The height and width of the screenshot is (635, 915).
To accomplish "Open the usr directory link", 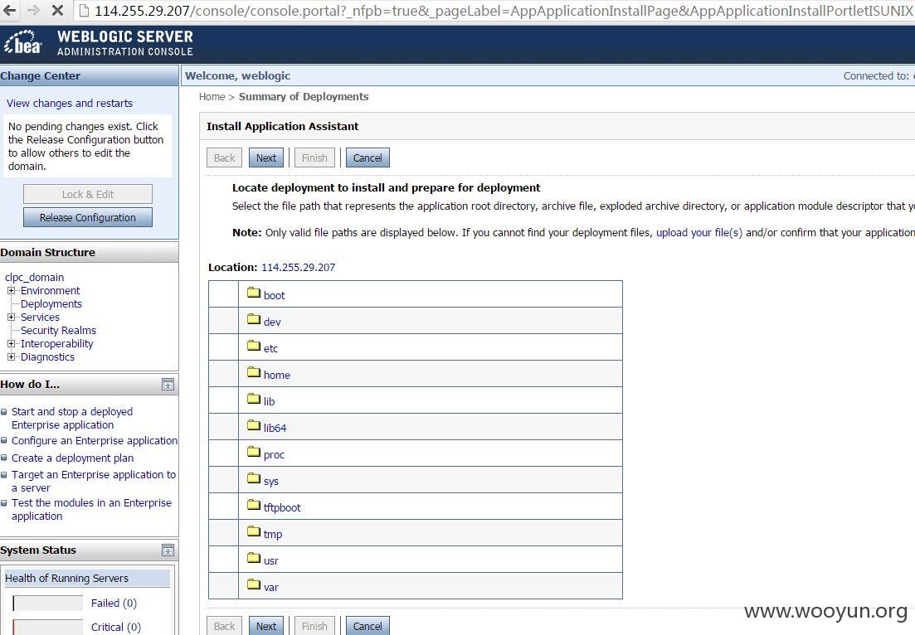I will (x=270, y=561).
